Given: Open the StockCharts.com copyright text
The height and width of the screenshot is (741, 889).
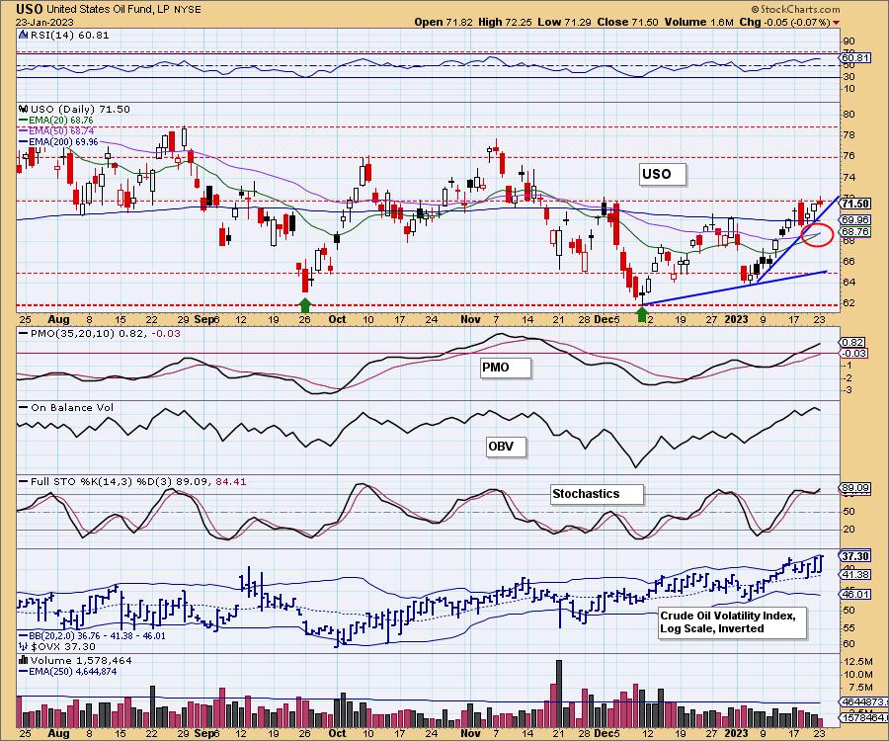Looking at the screenshot, I should pos(796,9).
